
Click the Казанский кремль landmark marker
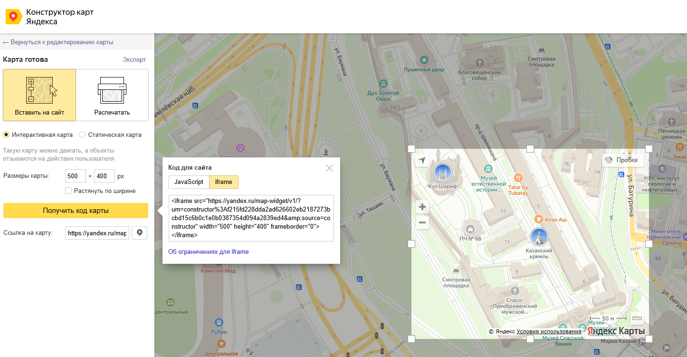[x=539, y=237]
